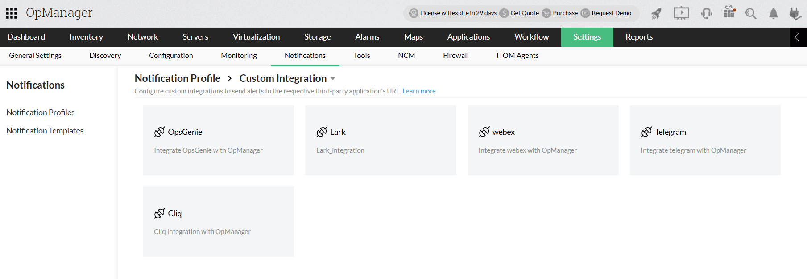
Task: Open the Maps menu
Action: point(414,37)
